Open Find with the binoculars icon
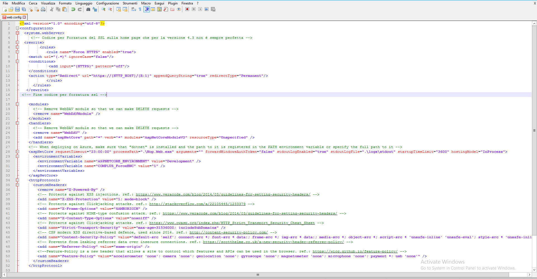537x279 pixels. point(88,9)
